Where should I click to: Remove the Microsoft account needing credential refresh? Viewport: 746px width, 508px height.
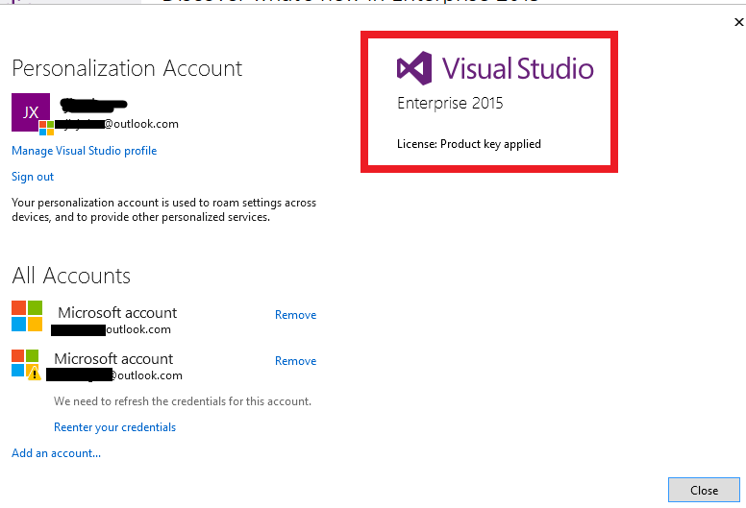[x=295, y=361]
